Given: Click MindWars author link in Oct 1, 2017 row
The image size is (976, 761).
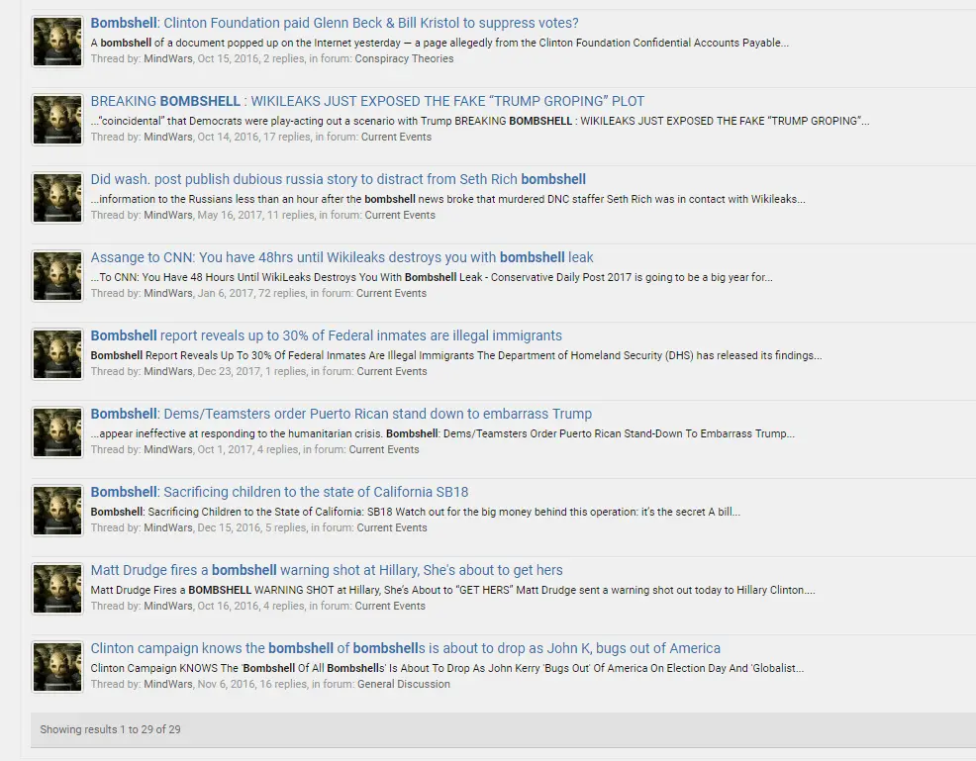Looking at the screenshot, I should point(168,449).
